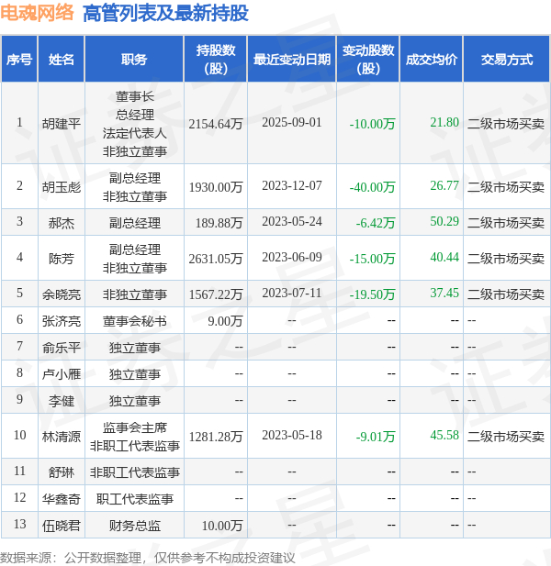Viewport: 551px width, 566px height.
Task: Click the 数据来源 footer note
Action: tap(148, 558)
